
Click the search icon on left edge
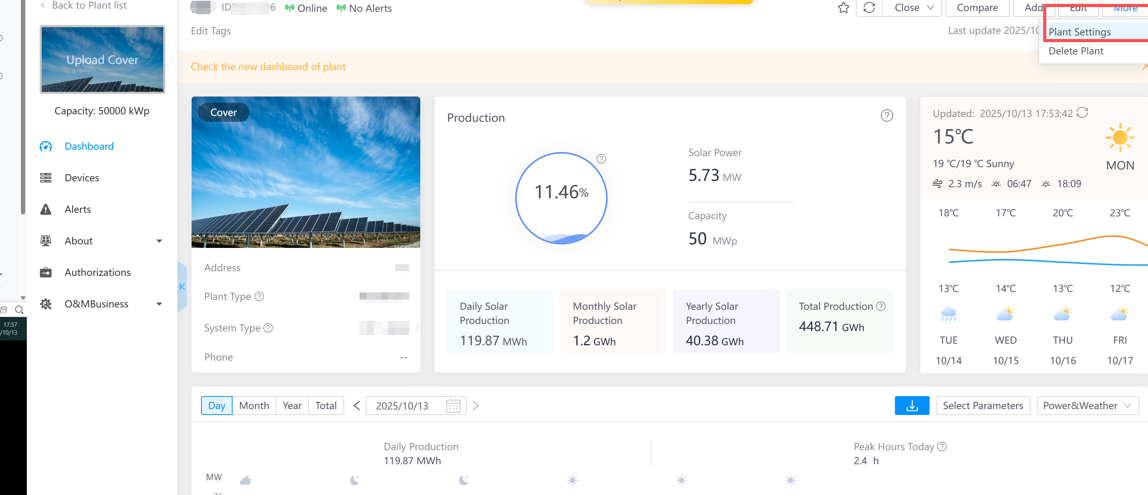[19, 309]
